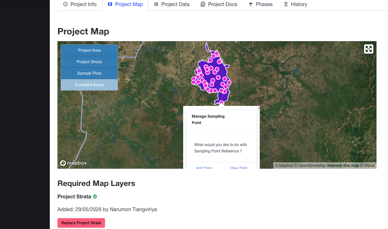This screenshot has width=388, height=229.
Task: Open the Maxar attribution link
Action: click(368, 166)
